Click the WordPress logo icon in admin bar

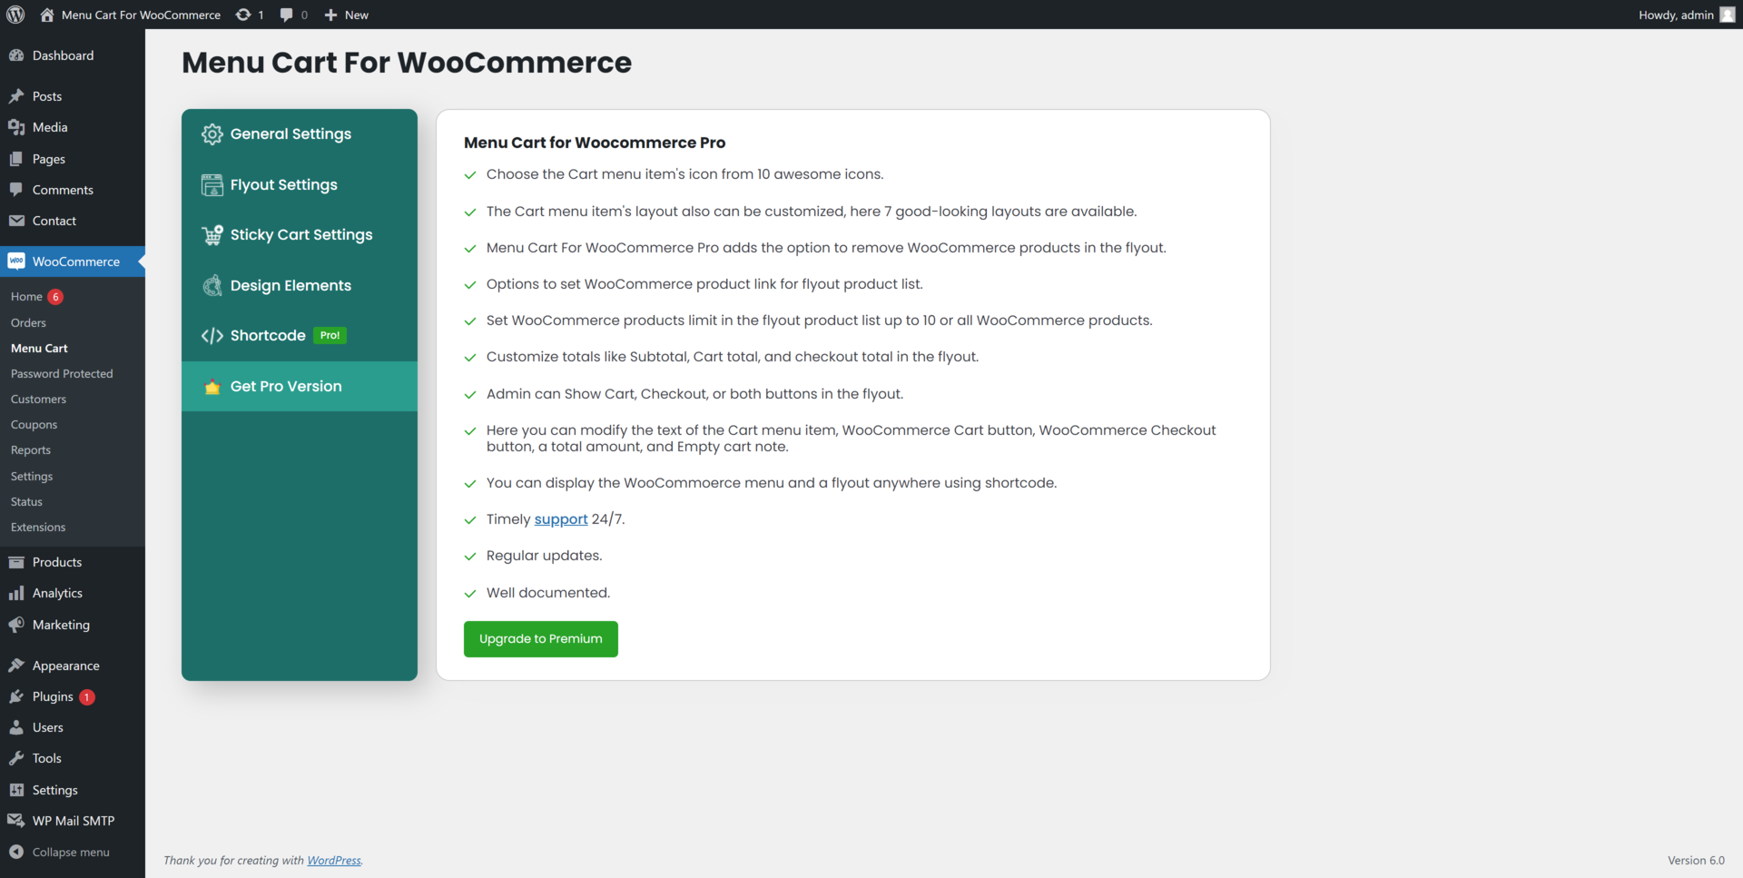tap(15, 15)
